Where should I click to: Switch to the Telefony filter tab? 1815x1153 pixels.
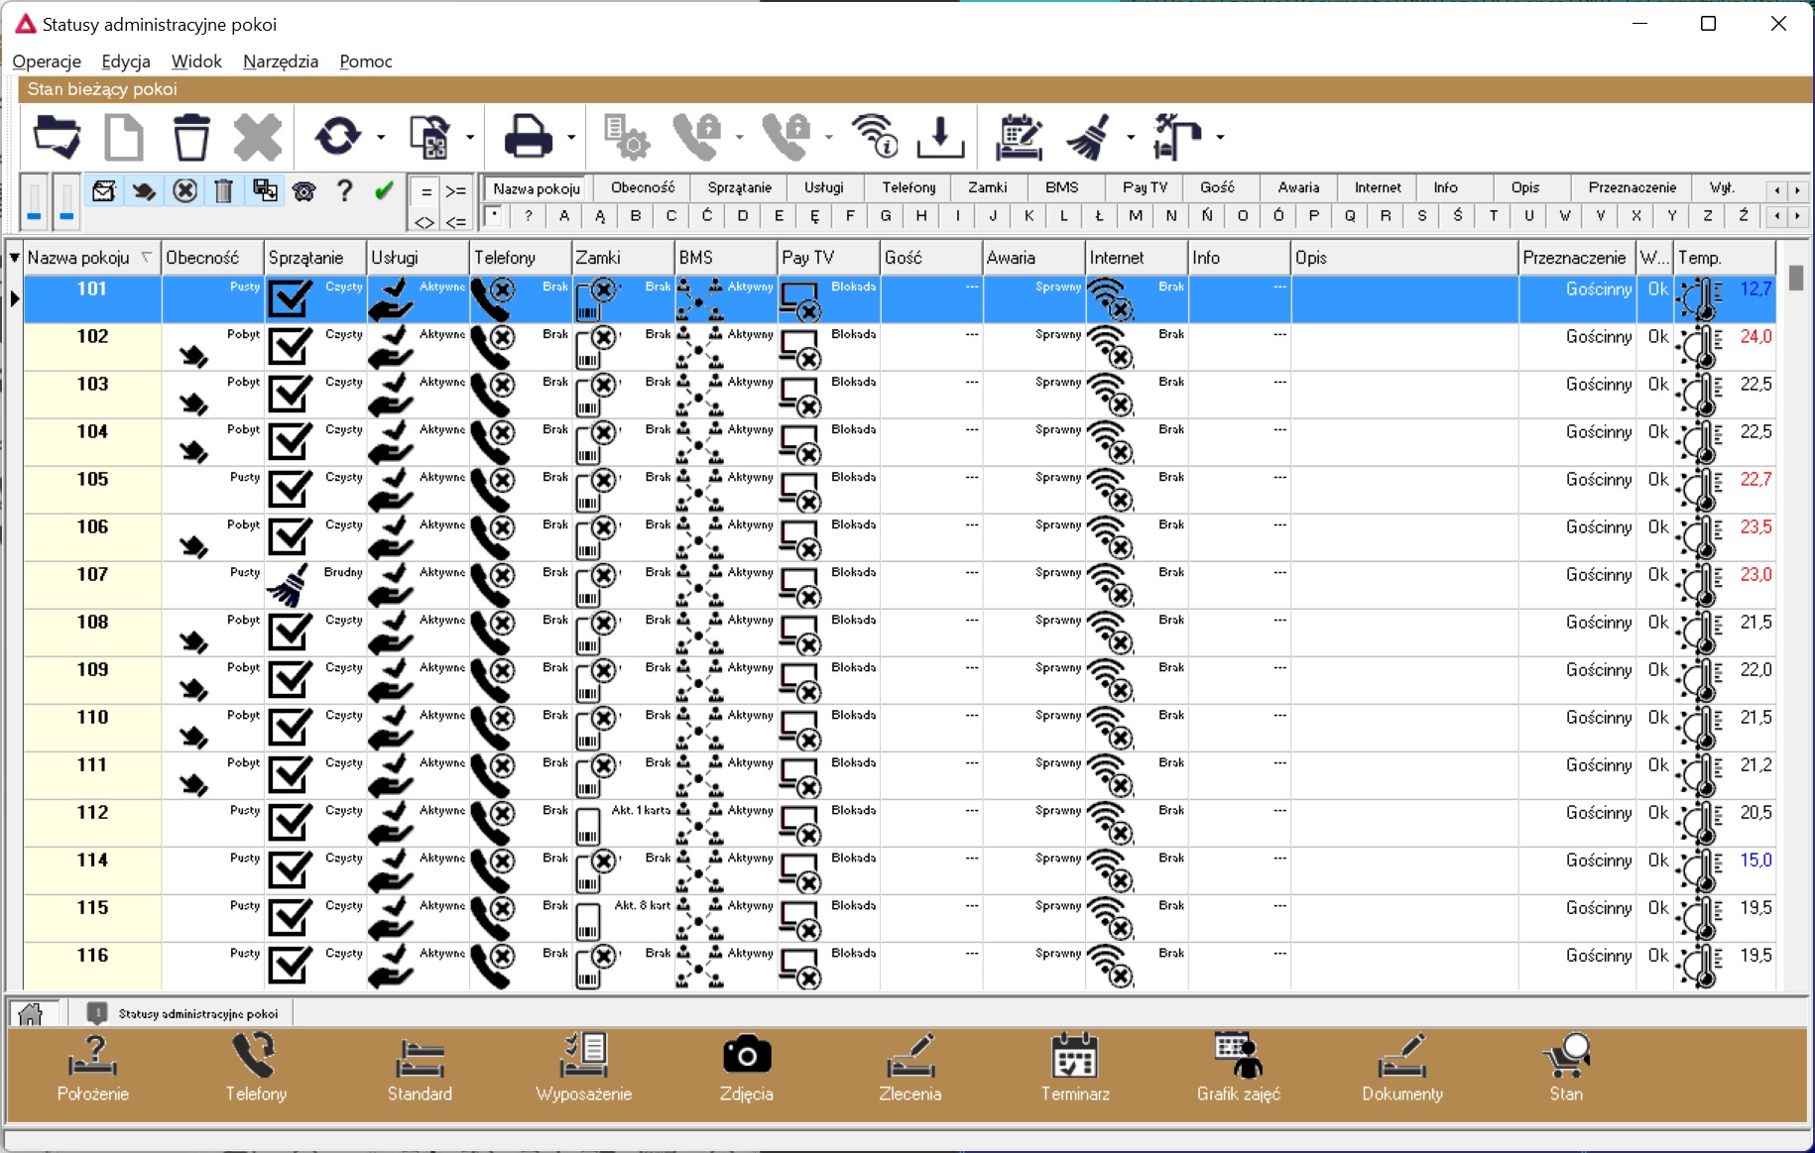(908, 187)
